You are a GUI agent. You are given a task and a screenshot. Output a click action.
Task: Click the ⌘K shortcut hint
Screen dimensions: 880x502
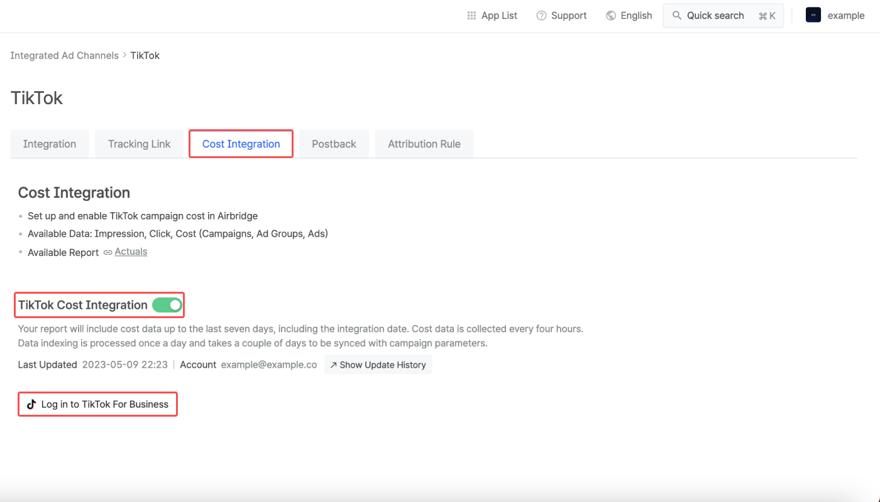coord(767,16)
